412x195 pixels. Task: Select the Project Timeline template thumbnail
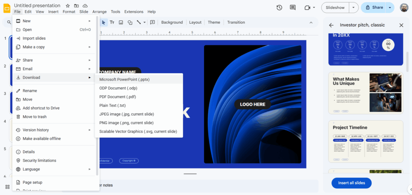(366, 141)
